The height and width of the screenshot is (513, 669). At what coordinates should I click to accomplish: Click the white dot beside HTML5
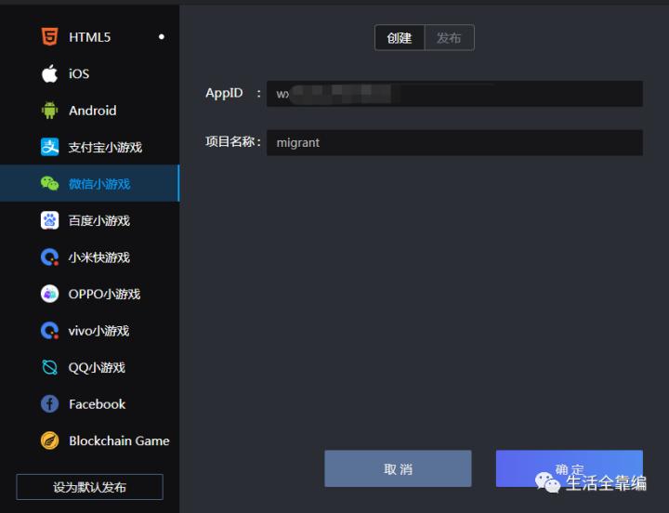(162, 36)
